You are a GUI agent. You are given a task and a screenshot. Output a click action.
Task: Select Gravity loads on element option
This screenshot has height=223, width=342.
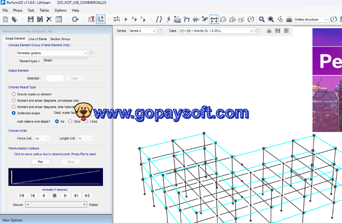tap(14, 94)
